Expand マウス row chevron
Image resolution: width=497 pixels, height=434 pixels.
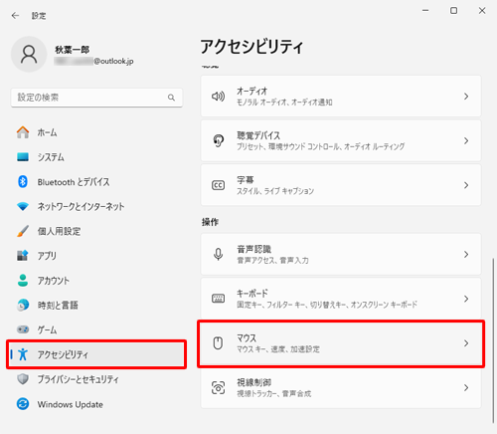coord(466,343)
